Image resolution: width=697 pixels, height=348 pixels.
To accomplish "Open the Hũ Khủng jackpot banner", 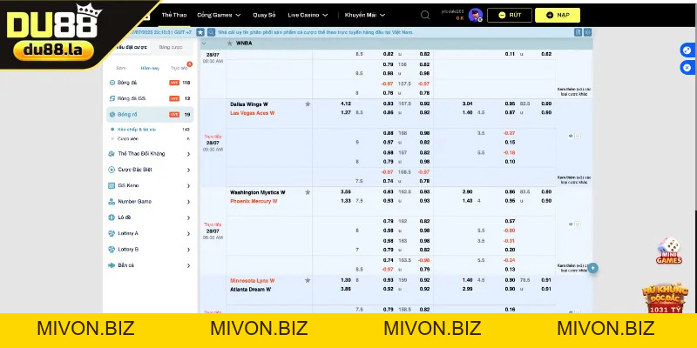I will (x=665, y=298).
